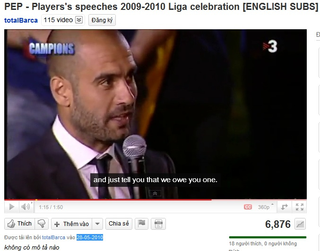The width and height of the screenshot is (320, 251).
Task: Click the thumbs-down dislike icon
Action: (x=42, y=224)
